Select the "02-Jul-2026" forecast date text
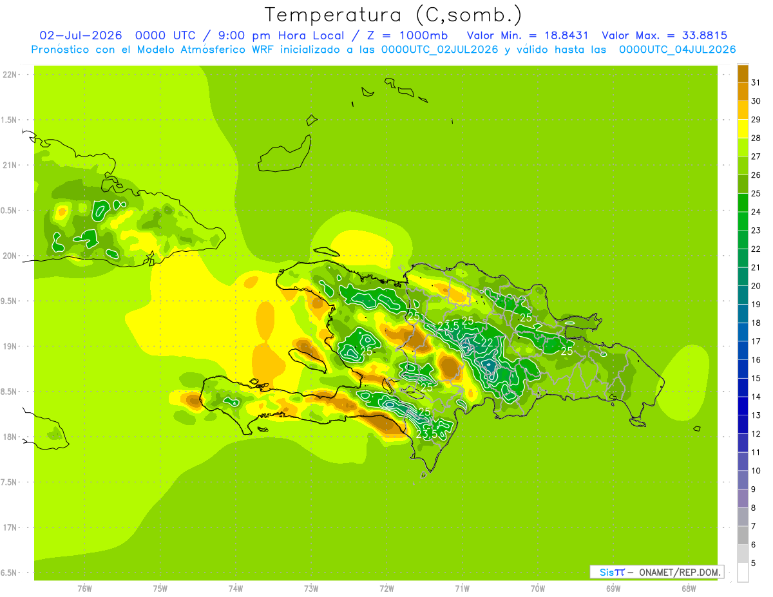Image resolution: width=773 pixels, height=597 pixels. tap(81, 35)
